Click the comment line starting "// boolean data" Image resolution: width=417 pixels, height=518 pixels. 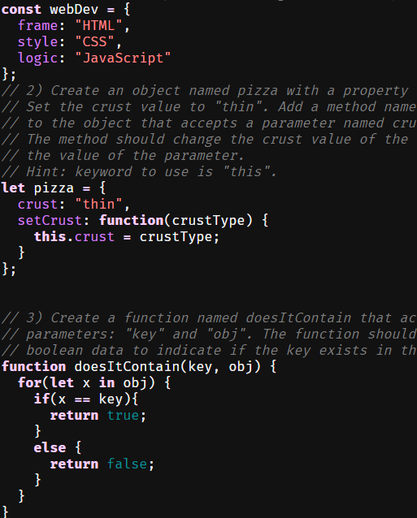pyautogui.click(x=209, y=350)
